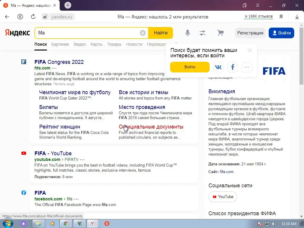This screenshot has height=228, width=304.
Task: Click the volume speaker icon in tray
Action: click(x=274, y=224)
